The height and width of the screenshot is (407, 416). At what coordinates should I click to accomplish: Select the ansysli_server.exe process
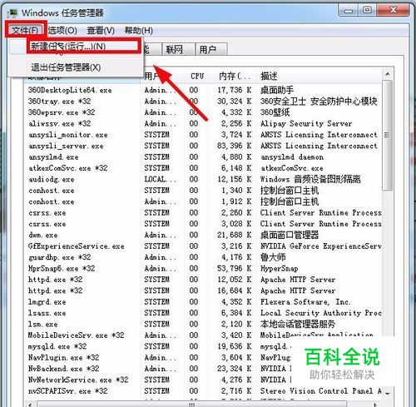click(66, 146)
